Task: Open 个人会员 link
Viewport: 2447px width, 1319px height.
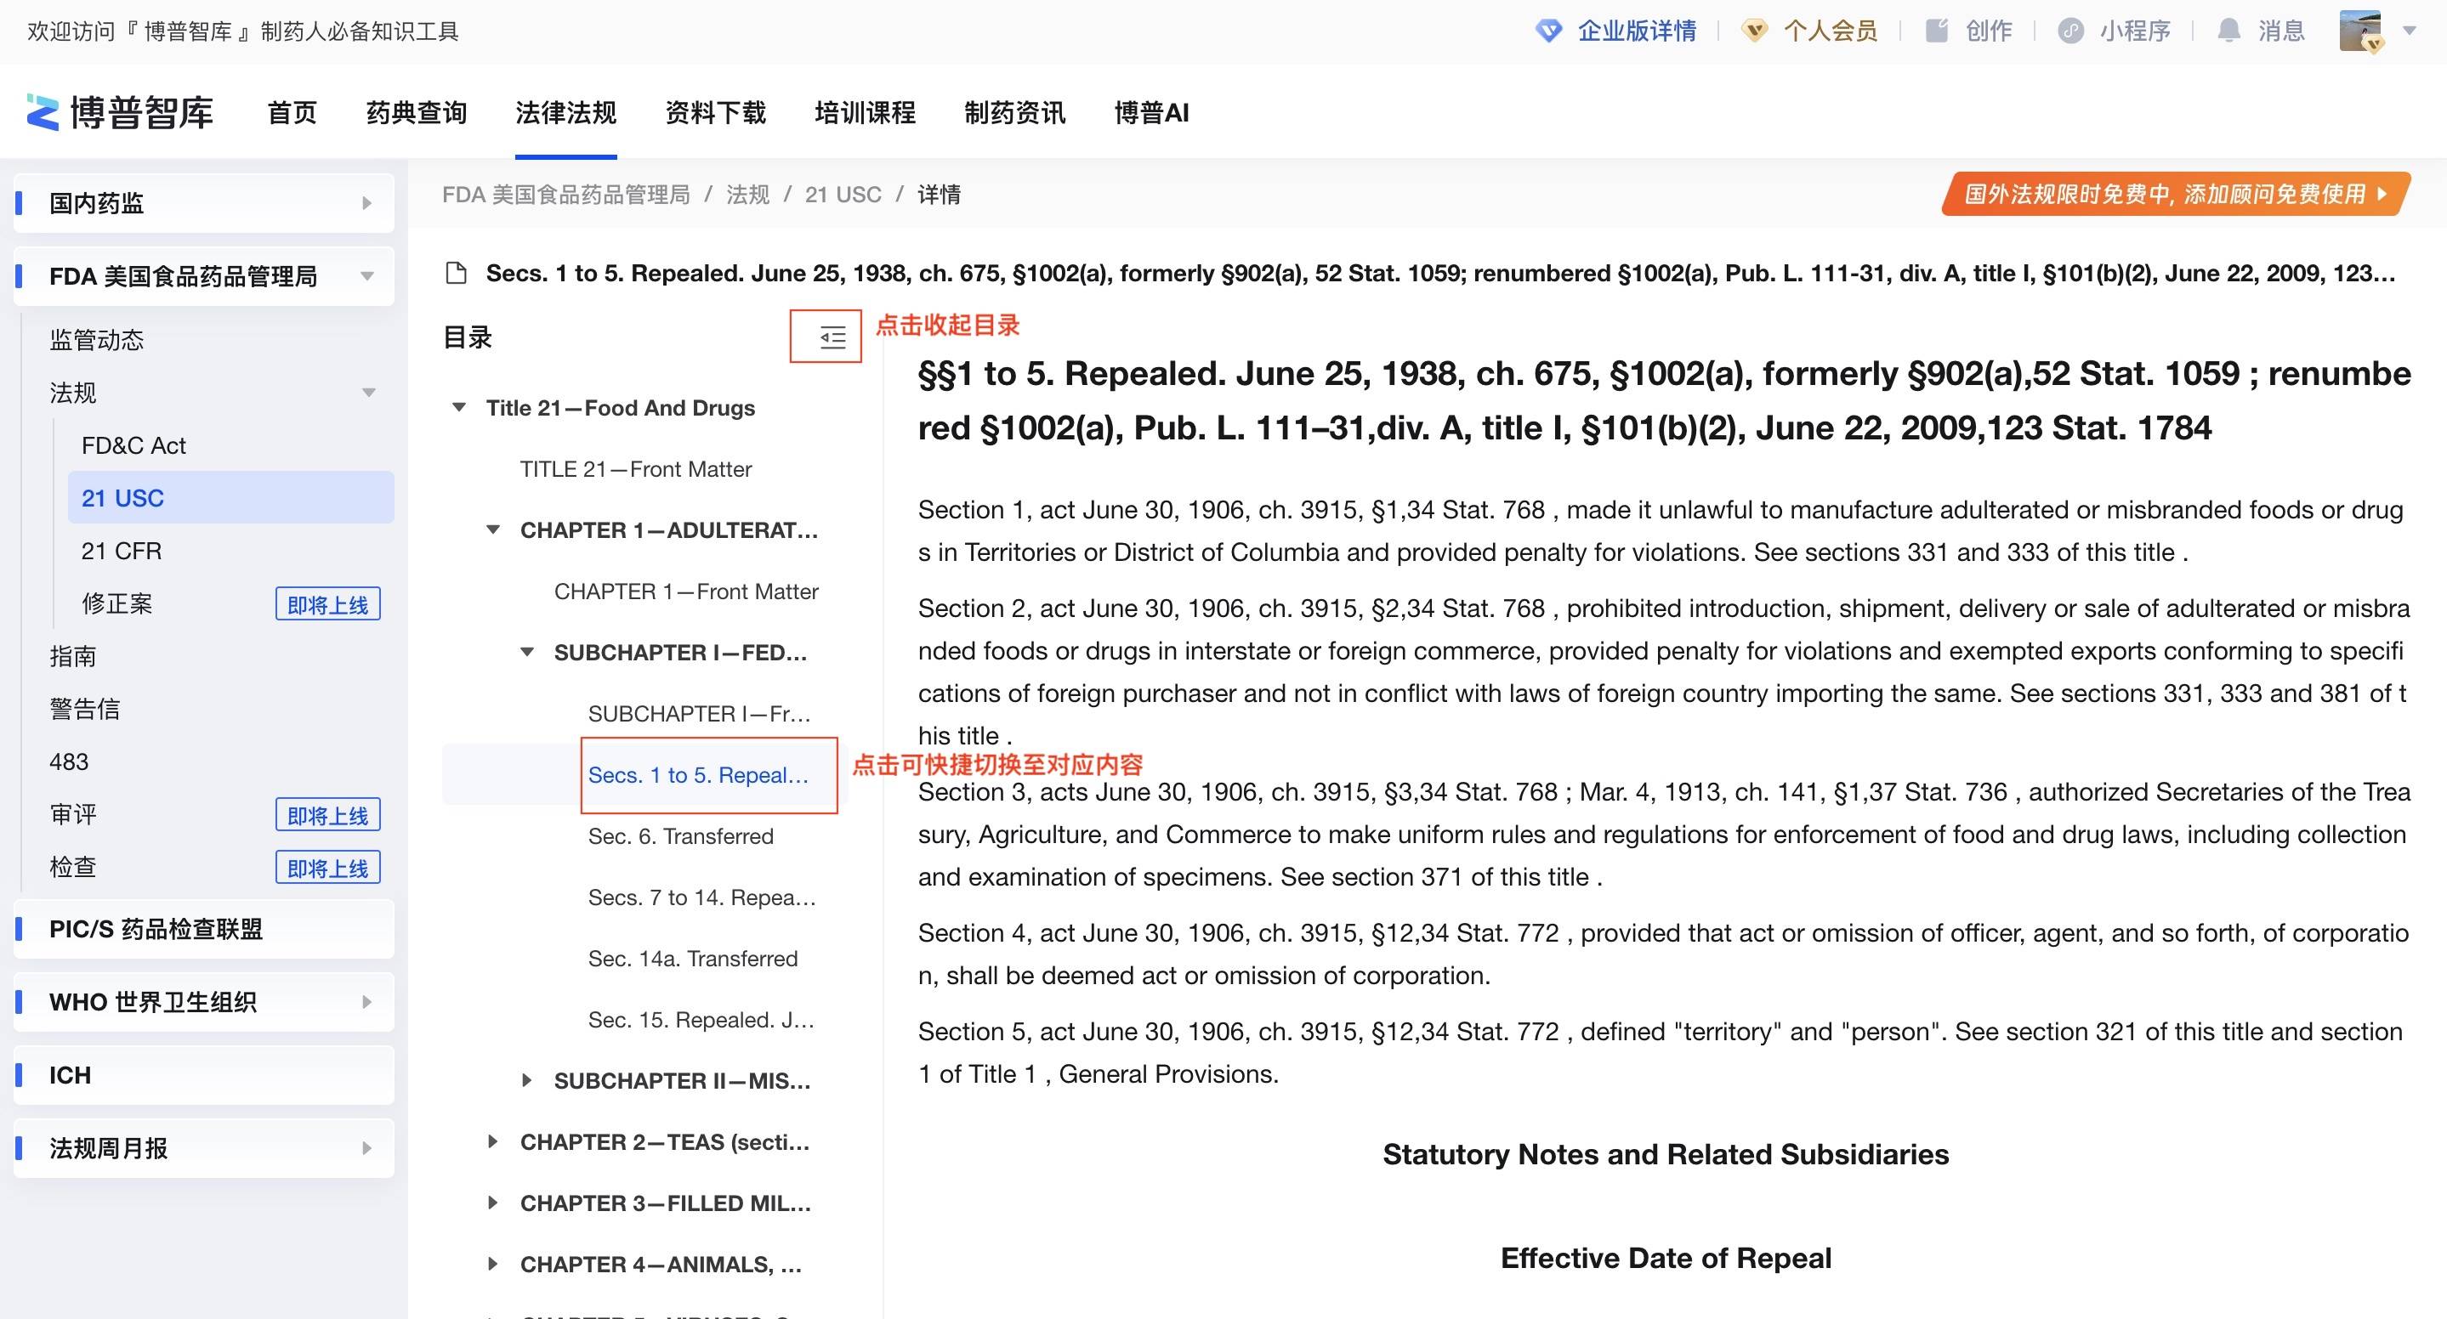Action: [1831, 31]
